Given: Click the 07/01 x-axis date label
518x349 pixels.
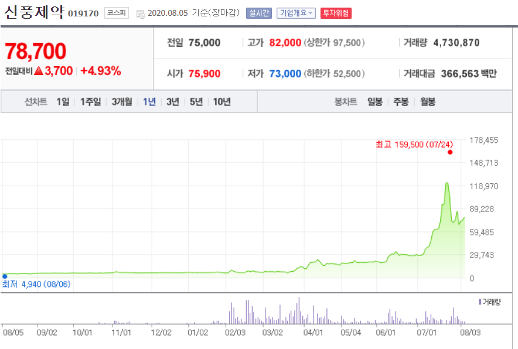Looking at the screenshot, I should coord(427,333).
